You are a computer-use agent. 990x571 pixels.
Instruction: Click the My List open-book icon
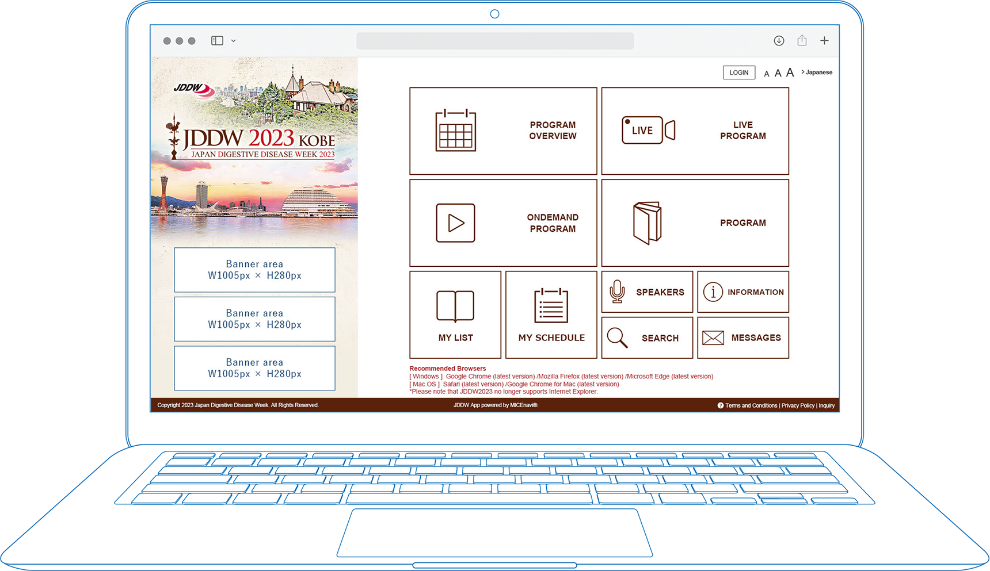click(x=455, y=306)
